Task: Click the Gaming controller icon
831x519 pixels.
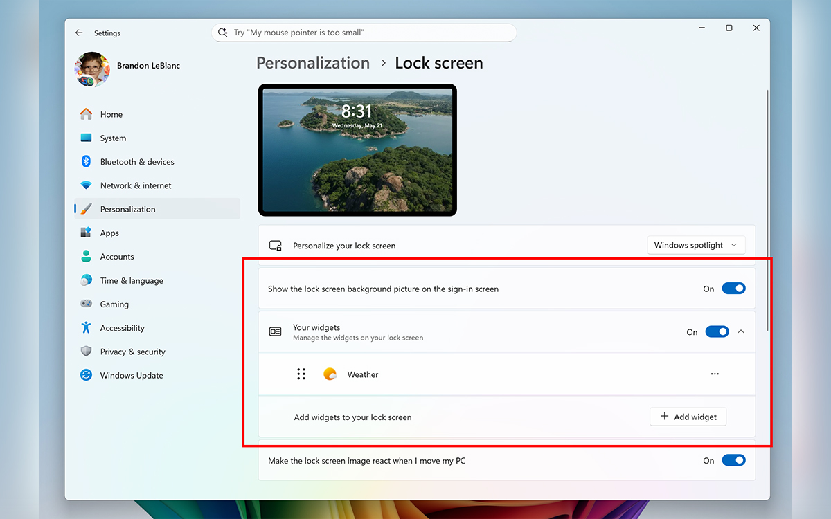Action: coord(86,304)
